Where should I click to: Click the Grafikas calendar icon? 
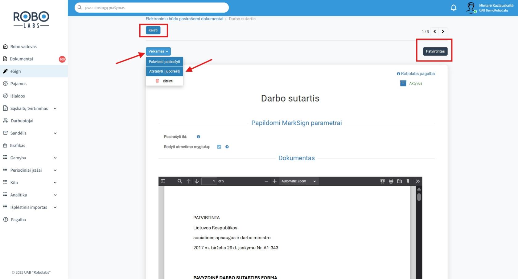pos(5,145)
